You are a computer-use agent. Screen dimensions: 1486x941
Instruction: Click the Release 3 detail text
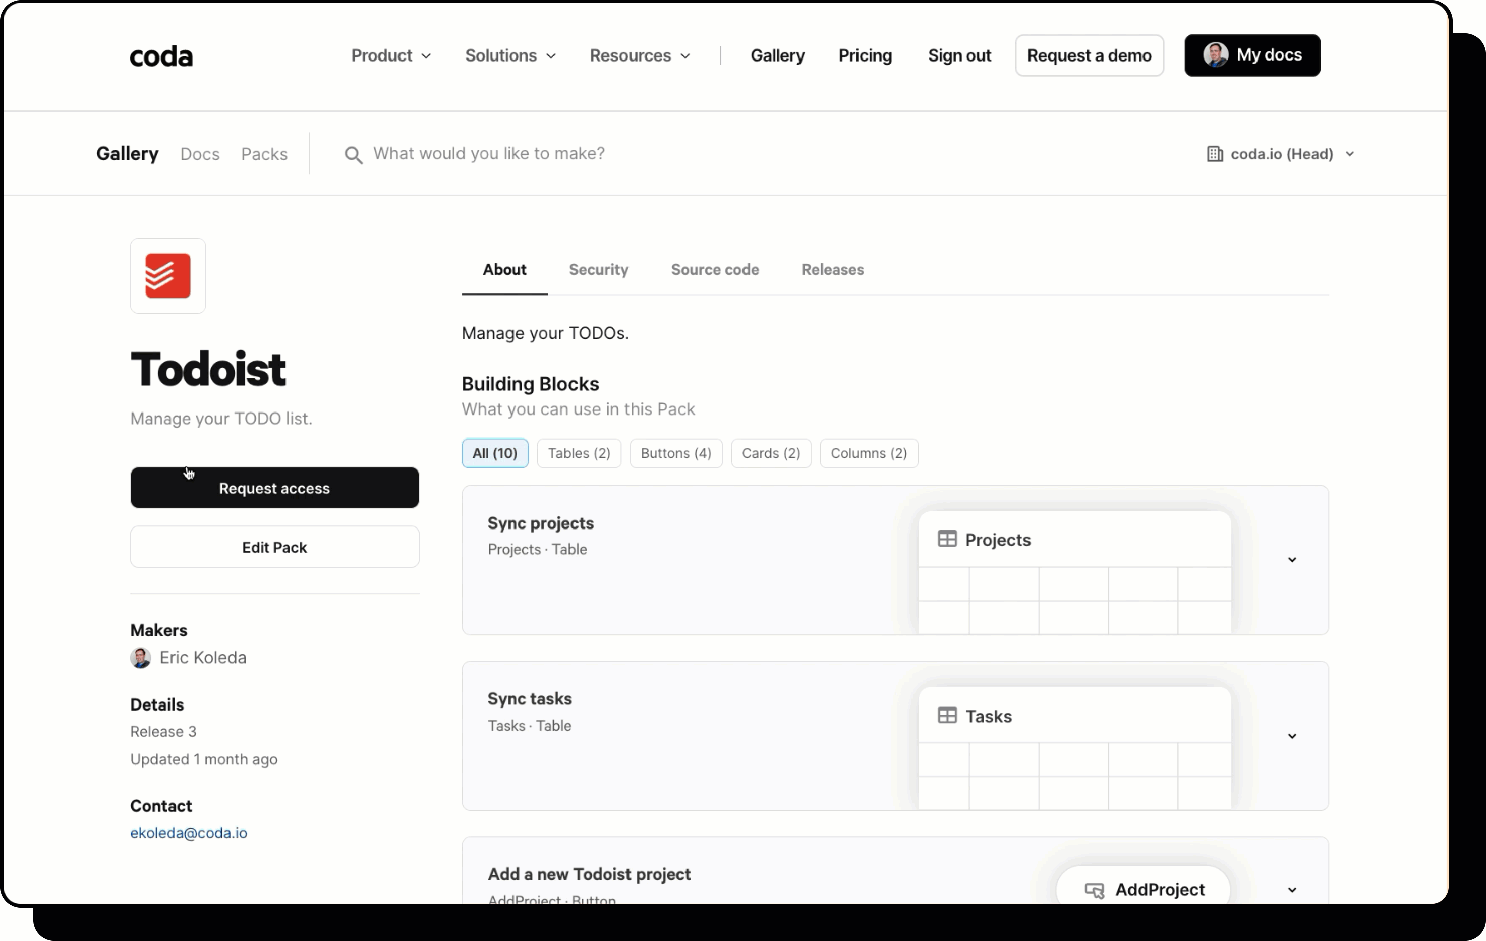click(x=163, y=731)
